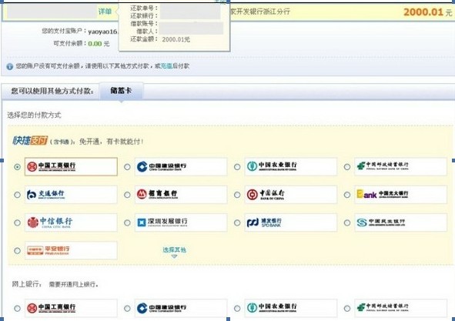455x321 pixels.
Task: Click the 您的支付宝账户 label
Action: tap(64, 31)
